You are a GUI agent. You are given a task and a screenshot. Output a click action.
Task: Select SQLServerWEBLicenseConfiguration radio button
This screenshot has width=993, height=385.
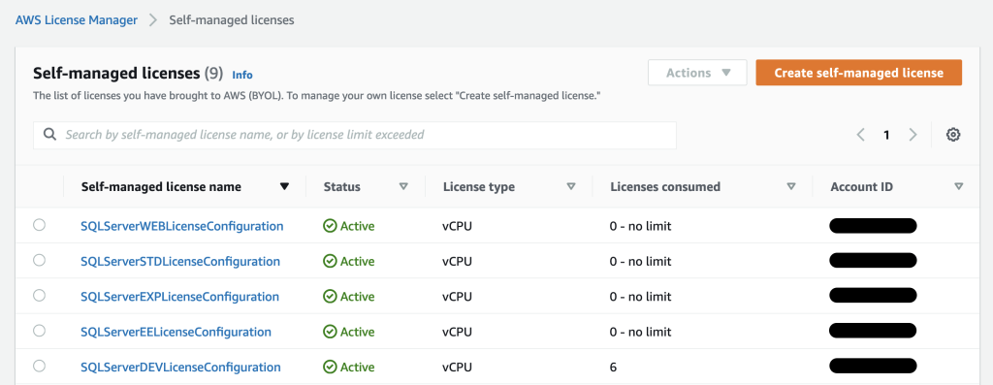click(39, 225)
